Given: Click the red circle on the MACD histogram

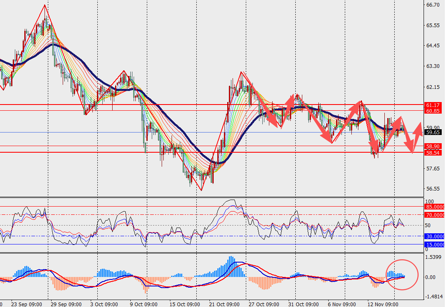Looking at the screenshot, I should [x=402, y=274].
